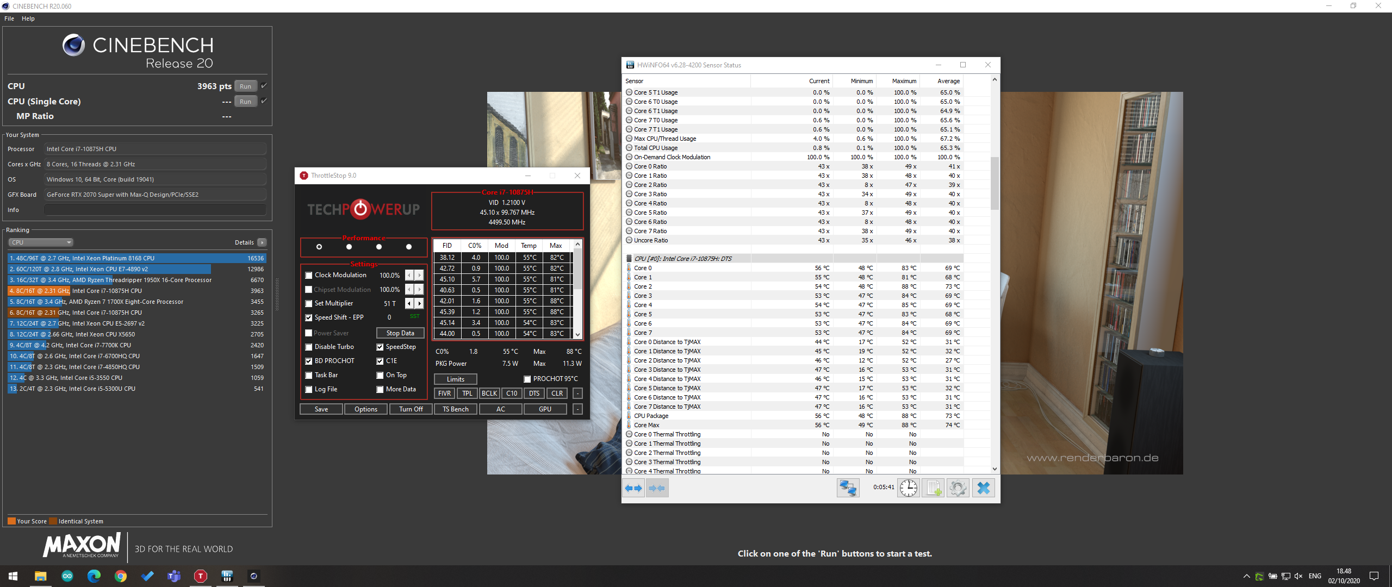The width and height of the screenshot is (1392, 587).
Task: Enable On Top checkbox
Action: tap(380, 375)
